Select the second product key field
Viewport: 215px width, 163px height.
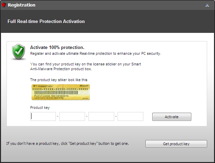pos(72,116)
